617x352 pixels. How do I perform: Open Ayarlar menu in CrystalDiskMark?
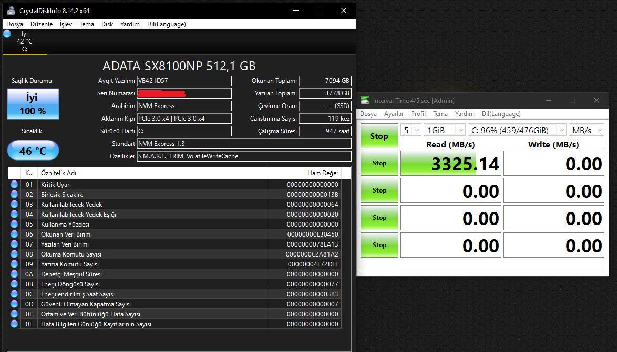(394, 113)
